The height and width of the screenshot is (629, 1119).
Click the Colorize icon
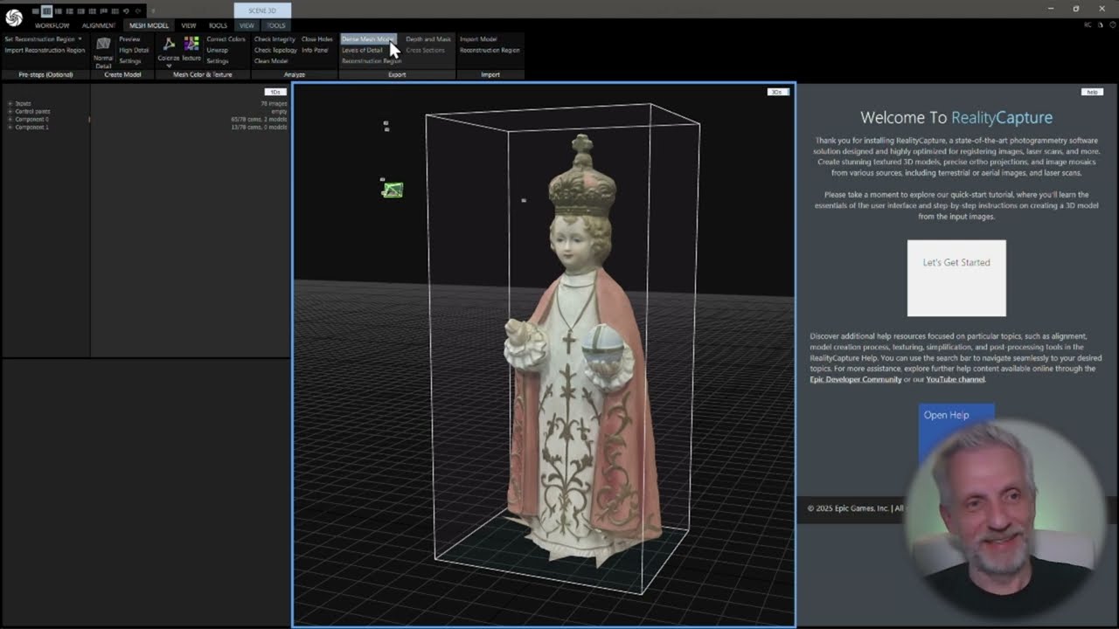pos(169,45)
